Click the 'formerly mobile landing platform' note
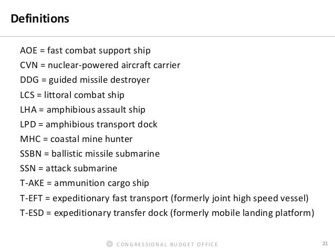Screen dimensions: 335x251 [249, 213]
